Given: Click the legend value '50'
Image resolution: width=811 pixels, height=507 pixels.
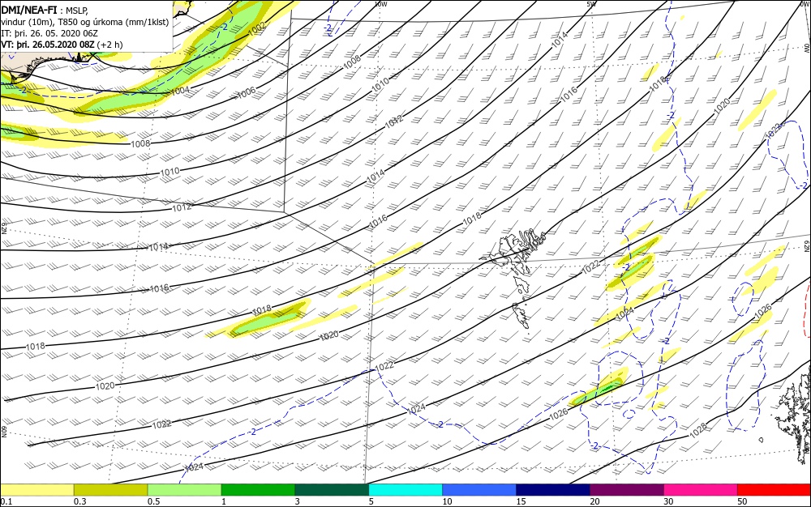Looking at the screenshot, I should click(x=742, y=501).
